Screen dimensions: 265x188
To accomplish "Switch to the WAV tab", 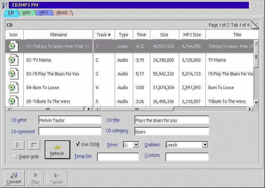I will point(26,13).
